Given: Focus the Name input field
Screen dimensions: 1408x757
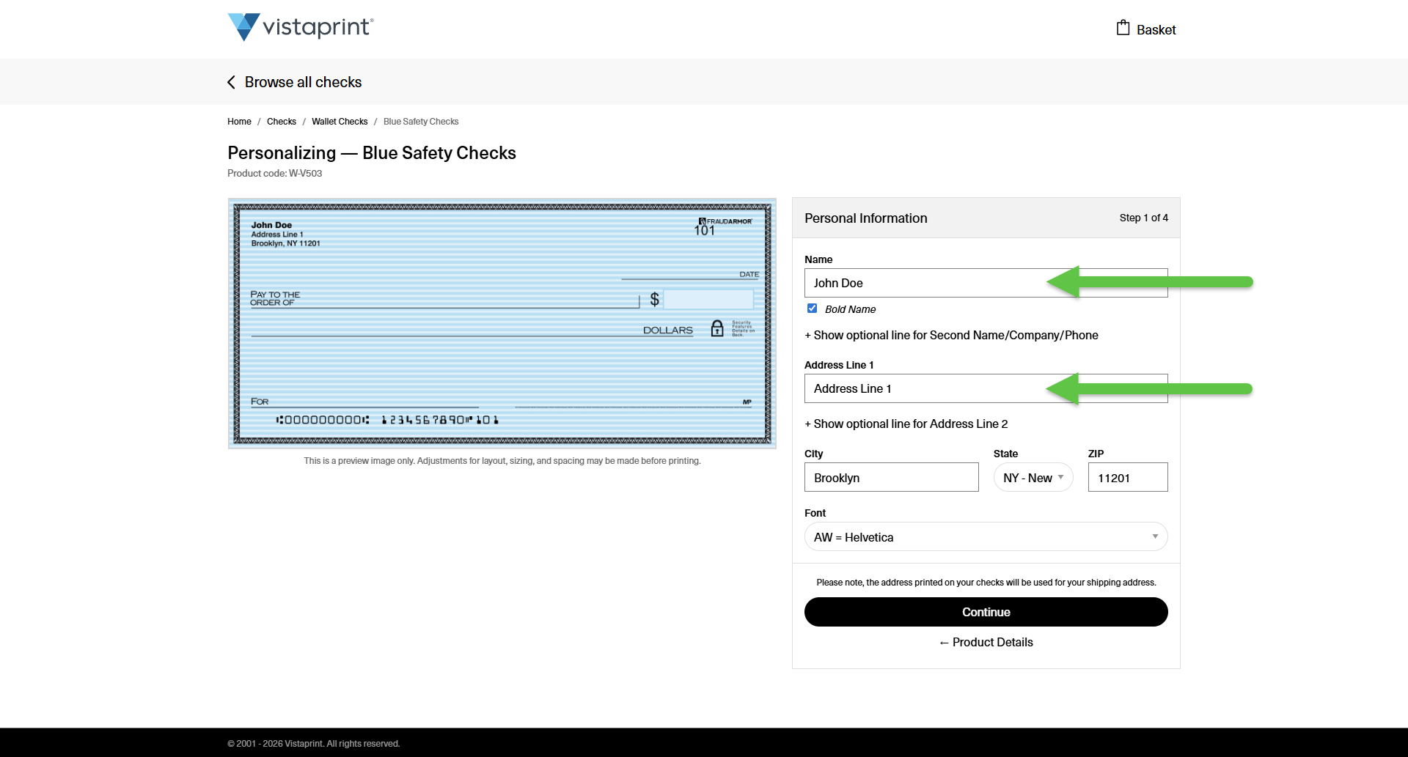Looking at the screenshot, I should [x=986, y=283].
